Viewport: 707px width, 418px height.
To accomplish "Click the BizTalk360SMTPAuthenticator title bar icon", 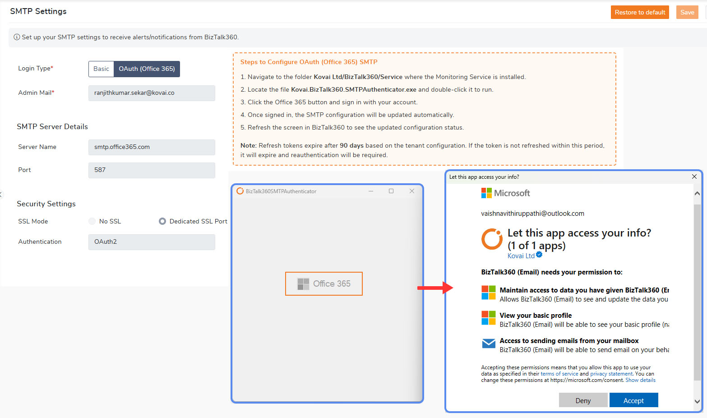I will coord(240,191).
